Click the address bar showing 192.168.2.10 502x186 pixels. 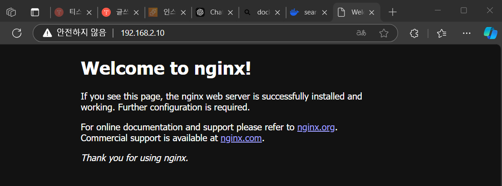tap(215, 33)
